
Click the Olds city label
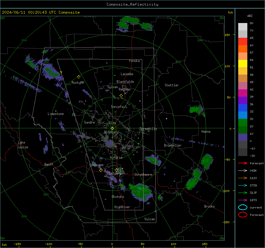click(x=112, y=123)
